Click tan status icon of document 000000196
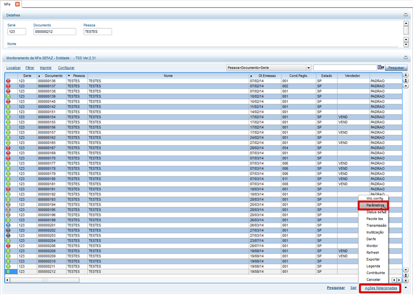 8,215
